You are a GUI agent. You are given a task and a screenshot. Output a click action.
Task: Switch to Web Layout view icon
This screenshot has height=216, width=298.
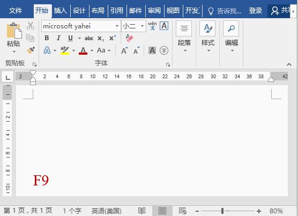183,211
